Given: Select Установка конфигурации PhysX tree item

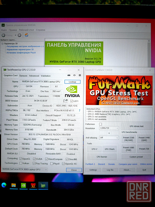Looking at the screenshot, I should tap(21, 53).
